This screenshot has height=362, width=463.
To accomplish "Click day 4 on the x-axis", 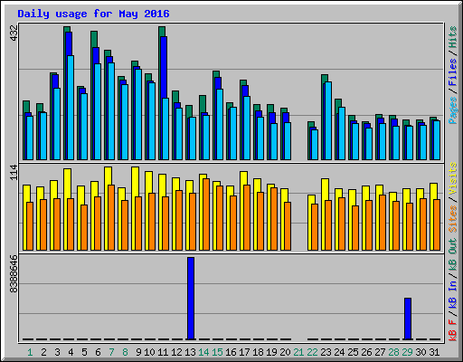I will (x=71, y=352).
